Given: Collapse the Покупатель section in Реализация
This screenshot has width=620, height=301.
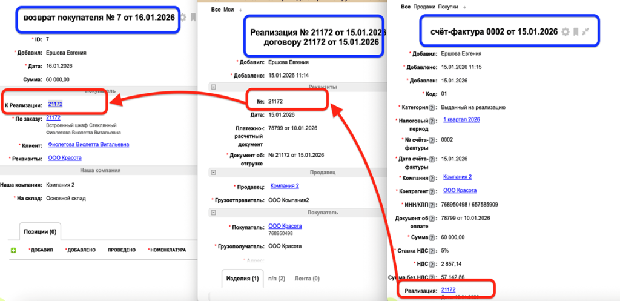Looking at the screenshot, I should tap(213, 213).
